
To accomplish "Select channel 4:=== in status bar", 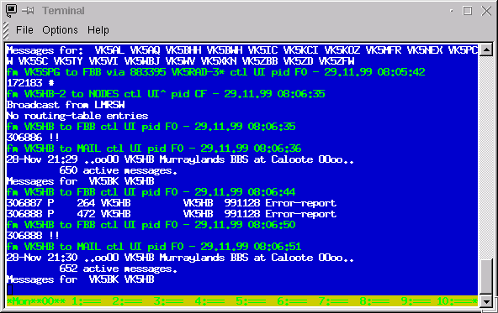I will click(209, 301).
